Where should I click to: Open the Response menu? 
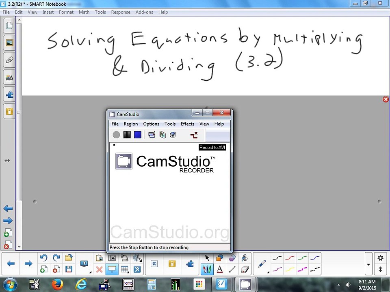(121, 12)
